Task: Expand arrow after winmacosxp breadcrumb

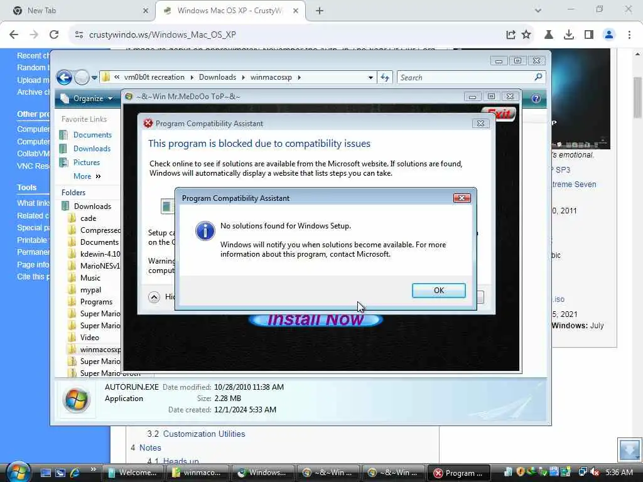Action: pyautogui.click(x=299, y=77)
